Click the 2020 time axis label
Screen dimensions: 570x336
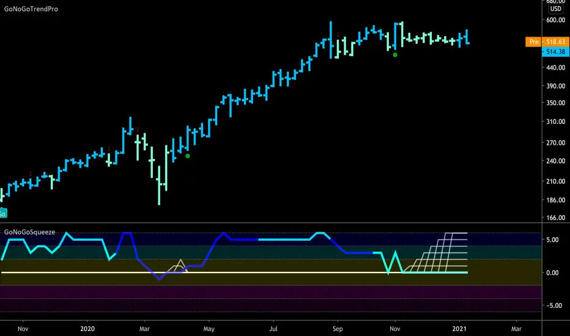[x=87, y=329]
